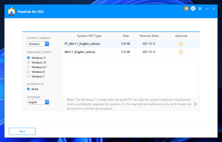Click the Release Date column header
The height and width of the screenshot is (142, 222).
(x=149, y=36)
